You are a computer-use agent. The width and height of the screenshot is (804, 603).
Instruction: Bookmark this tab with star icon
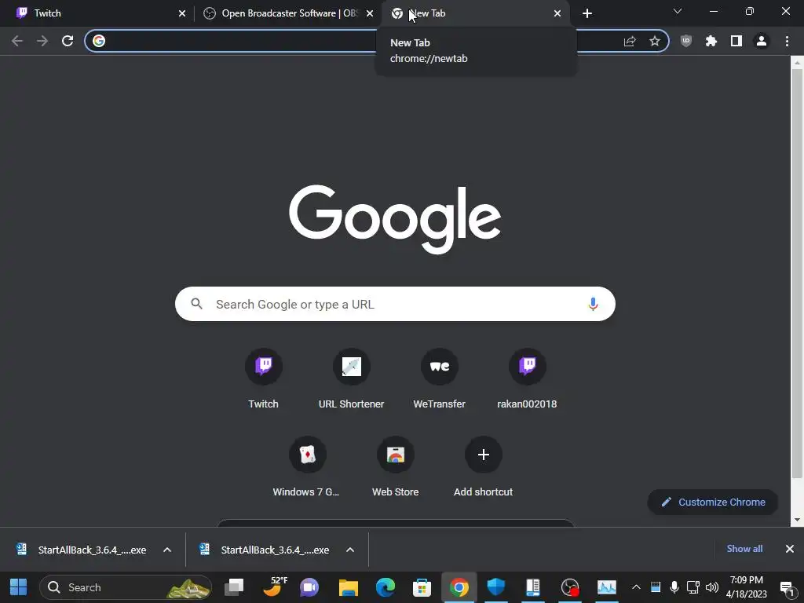(x=654, y=41)
